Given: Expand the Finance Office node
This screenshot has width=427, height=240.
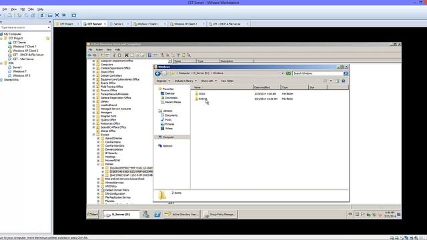Looking at the screenshot, I should tap(93, 91).
